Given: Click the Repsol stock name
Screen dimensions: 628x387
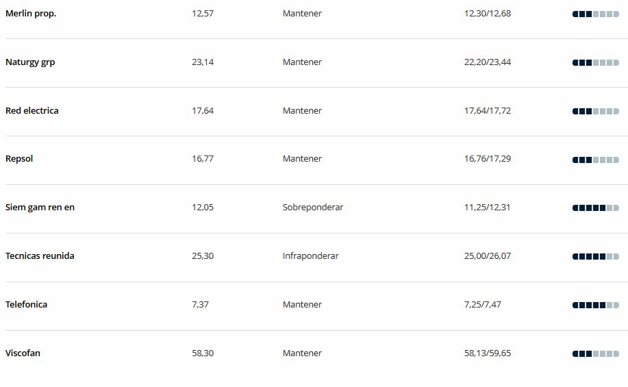Looking at the screenshot, I should point(19,159).
